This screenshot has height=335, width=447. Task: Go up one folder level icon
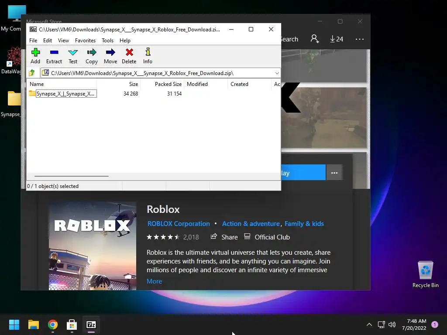(32, 73)
